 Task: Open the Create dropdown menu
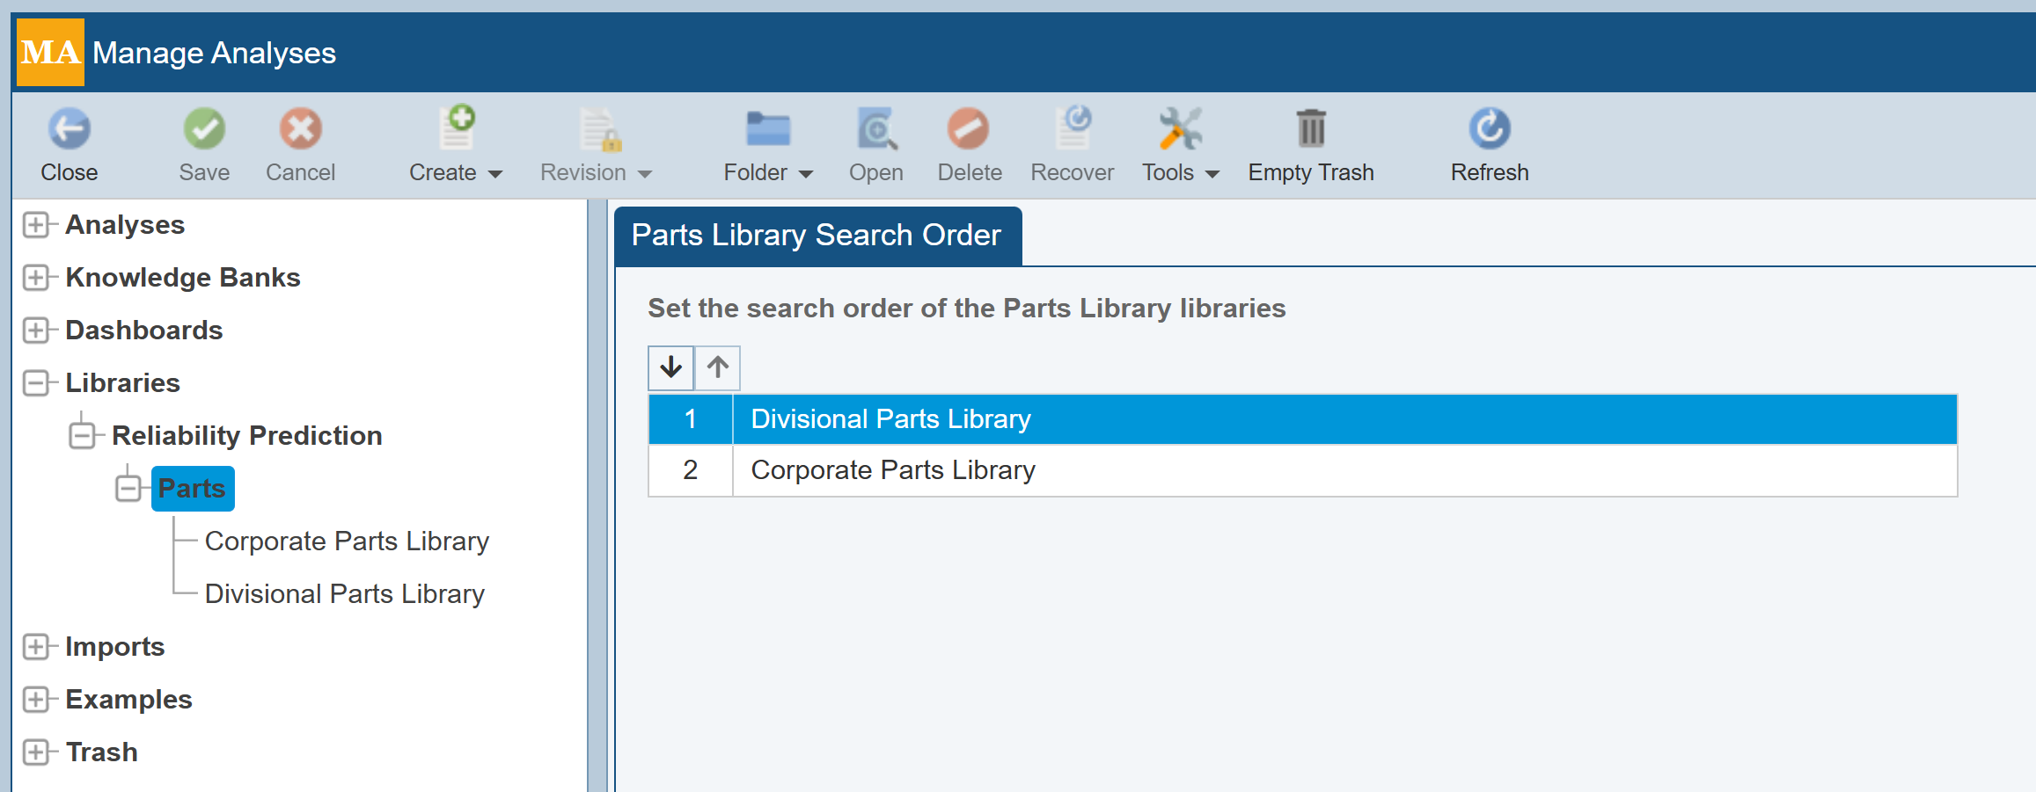tap(456, 172)
